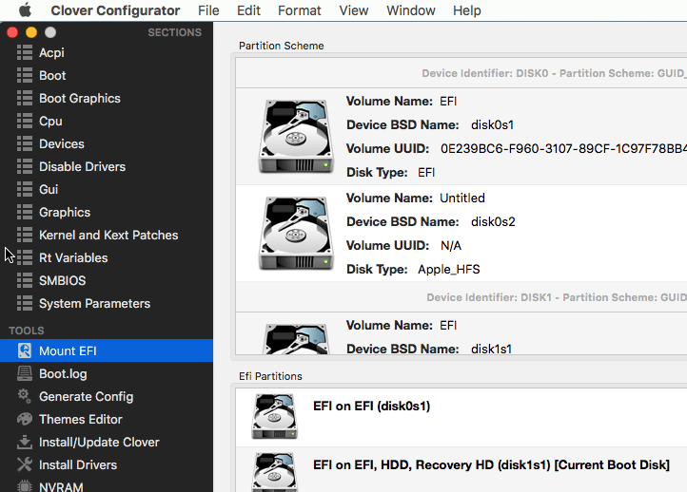The height and width of the screenshot is (492, 687).
Task: Click the DISK1 device identifier header
Action: [557, 297]
